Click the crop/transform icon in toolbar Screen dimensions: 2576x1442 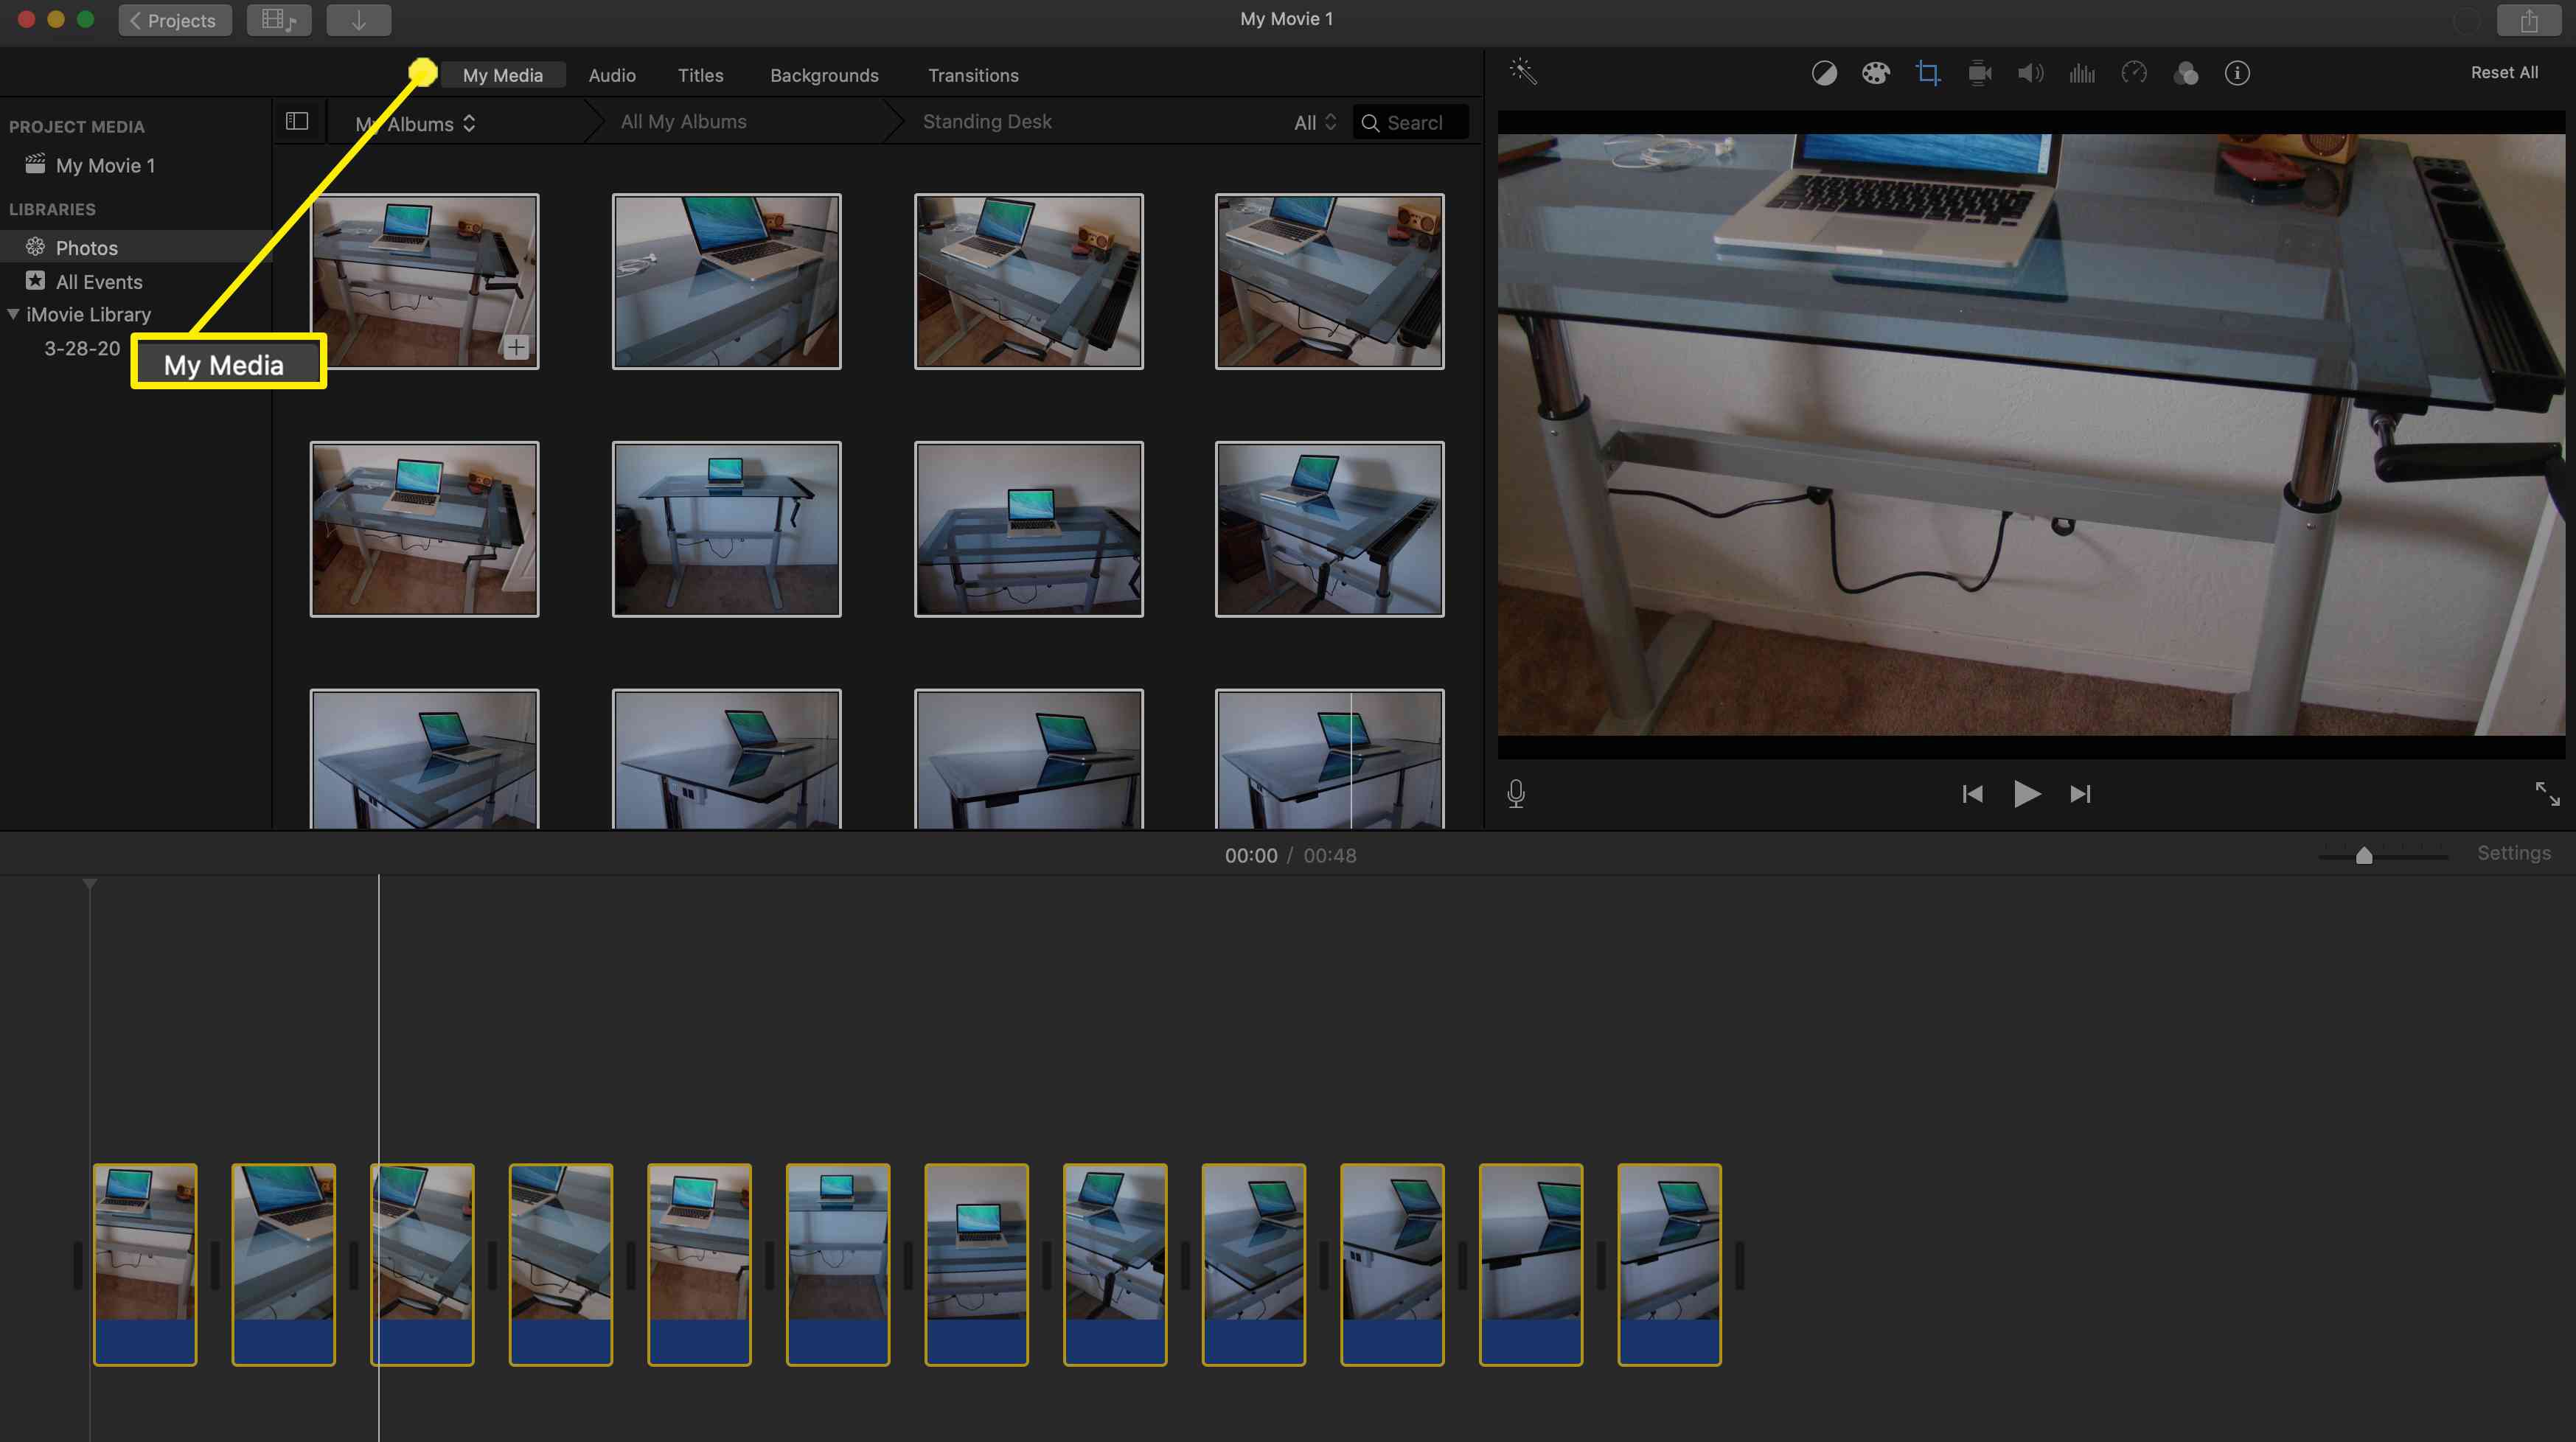[x=1929, y=72]
